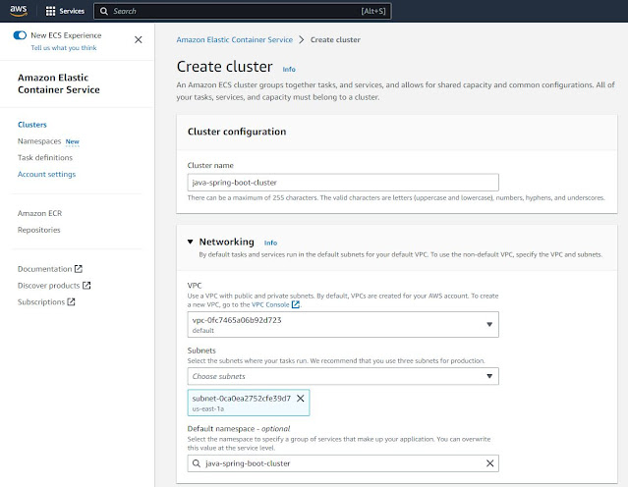
Task: Click the search magnifier icon in top bar
Action: click(x=104, y=11)
